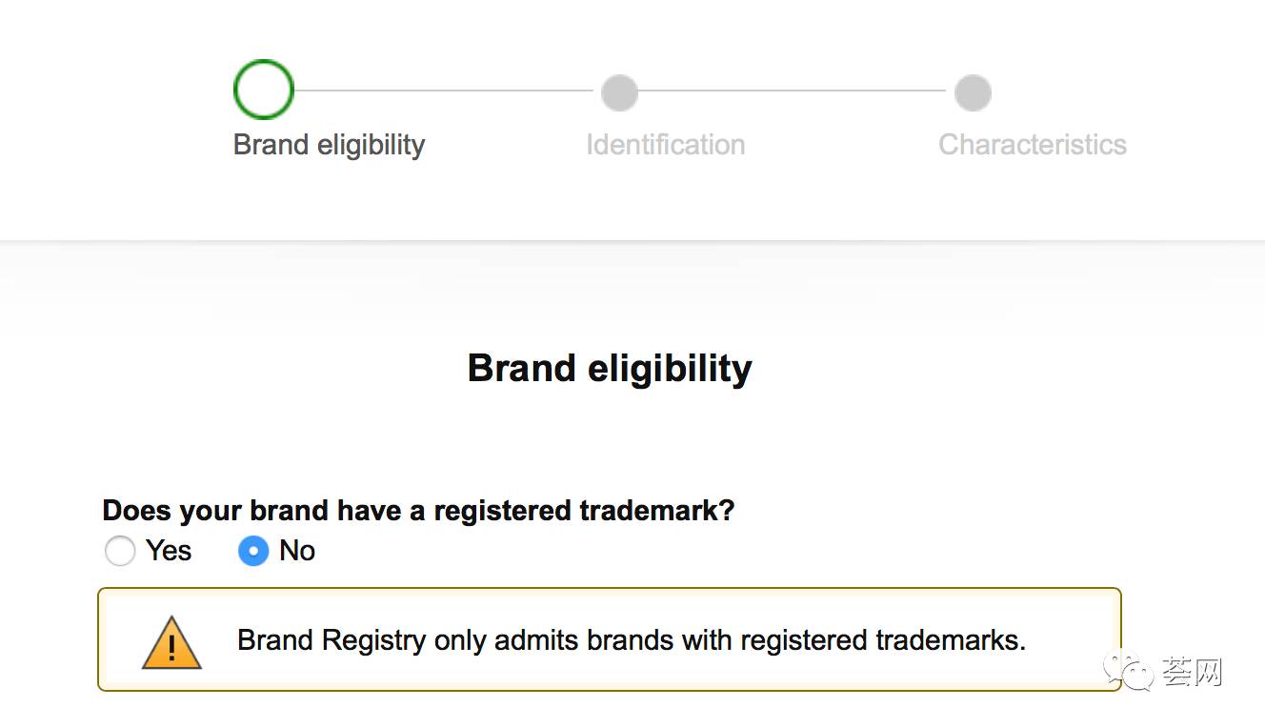Click the word trademarks in the warning

pos(959,639)
